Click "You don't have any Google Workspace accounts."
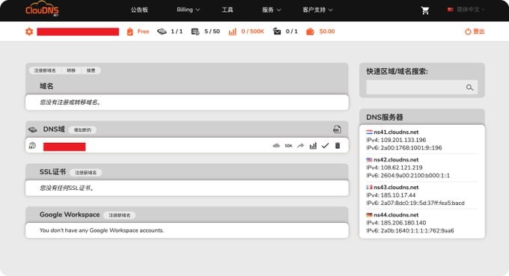The image size is (509, 276). point(102,230)
